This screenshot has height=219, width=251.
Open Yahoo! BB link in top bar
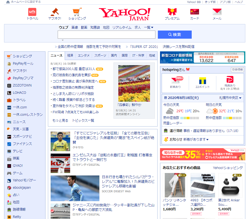[194, 2]
